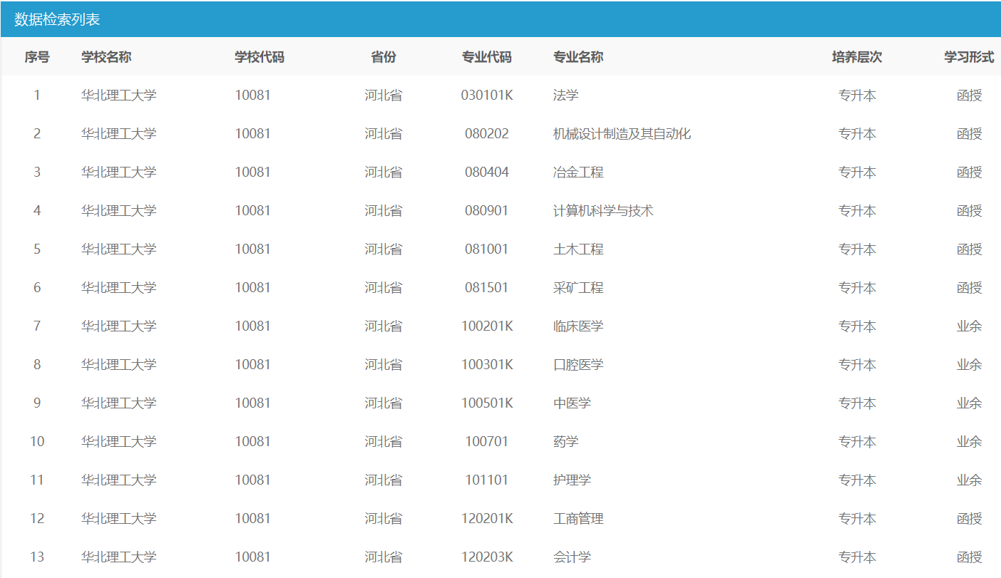Click the 数据检索列表 panel title
The width and height of the screenshot is (1001, 578).
coord(57,19)
